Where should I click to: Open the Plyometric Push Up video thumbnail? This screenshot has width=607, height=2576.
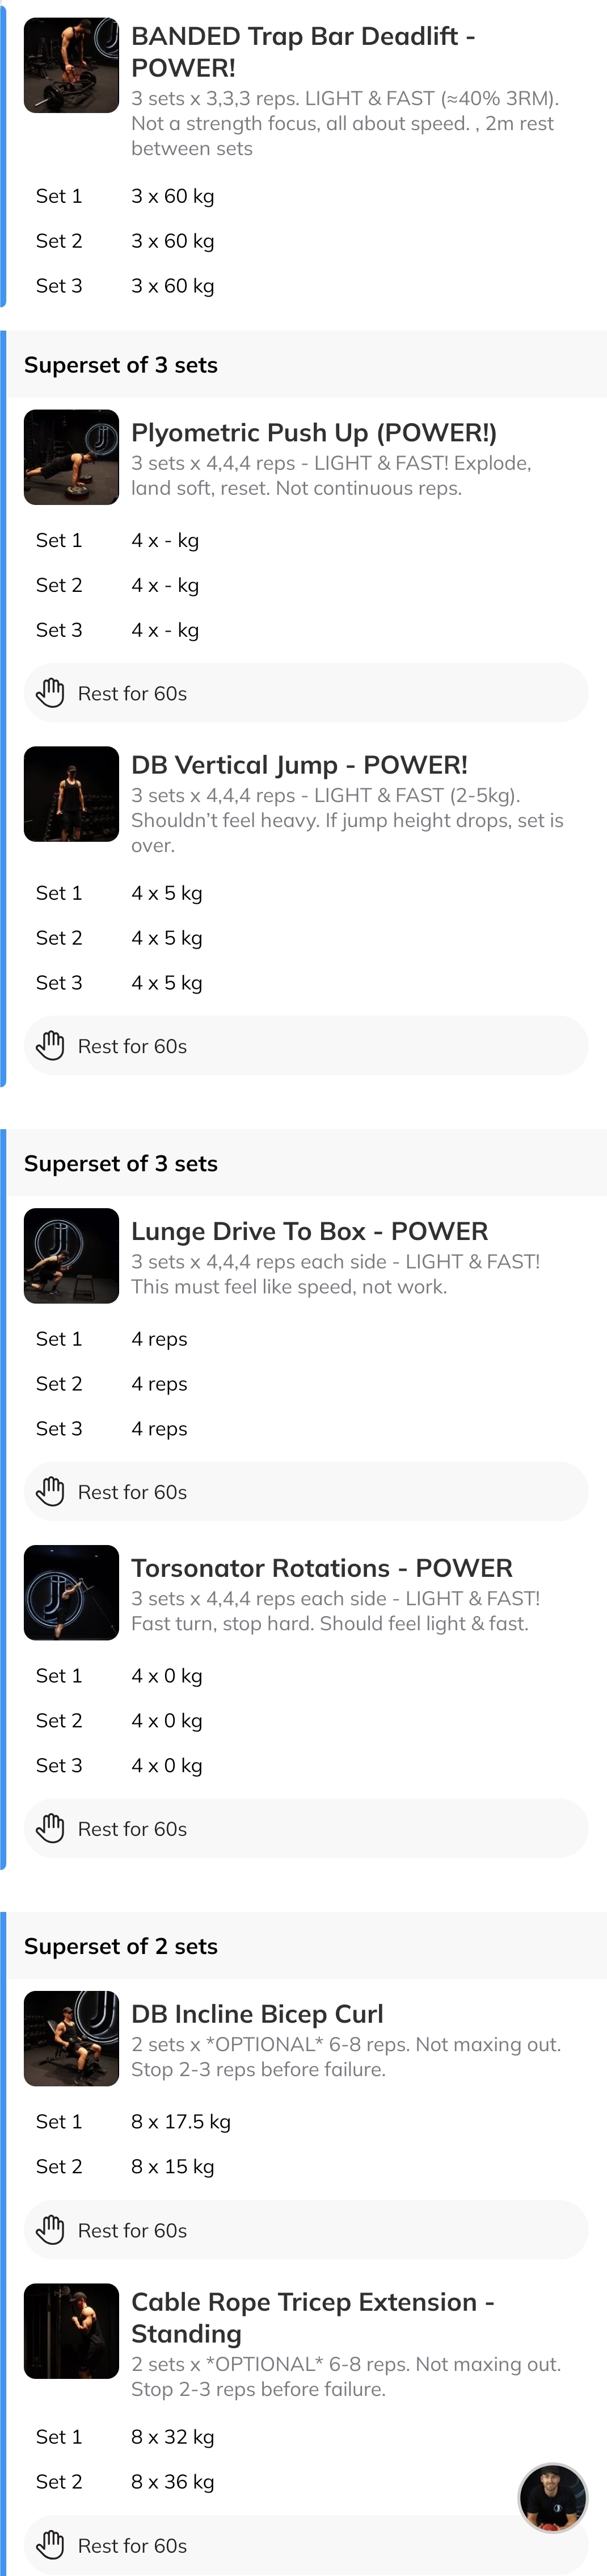click(x=71, y=457)
